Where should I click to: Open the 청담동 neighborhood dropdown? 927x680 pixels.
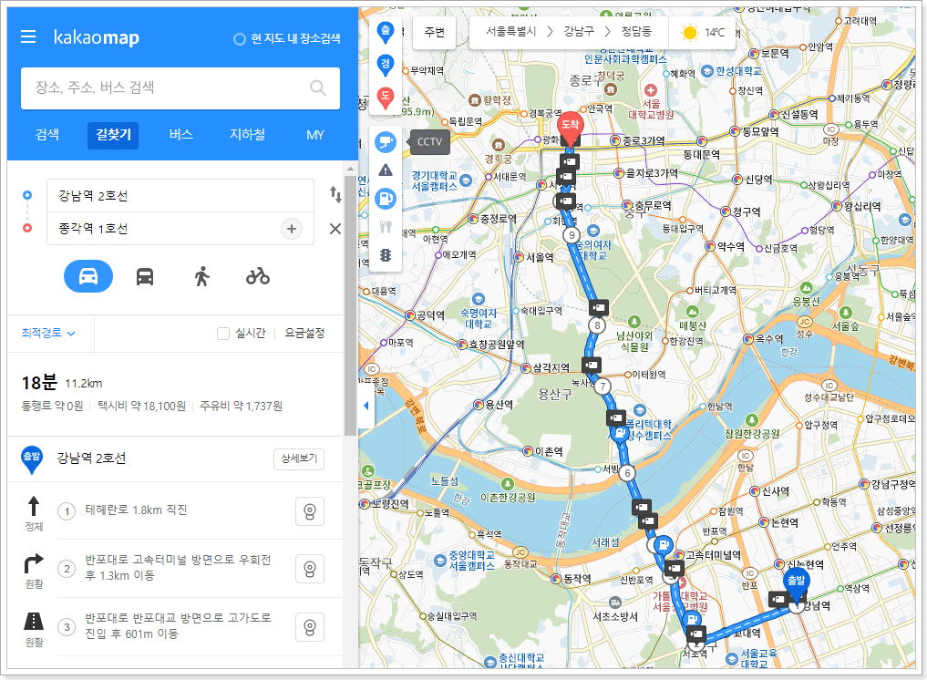[x=636, y=32]
